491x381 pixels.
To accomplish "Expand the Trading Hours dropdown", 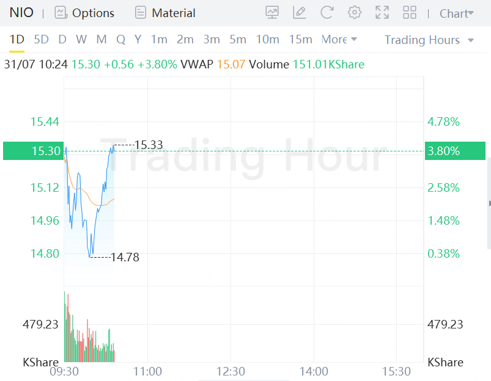I will point(429,40).
